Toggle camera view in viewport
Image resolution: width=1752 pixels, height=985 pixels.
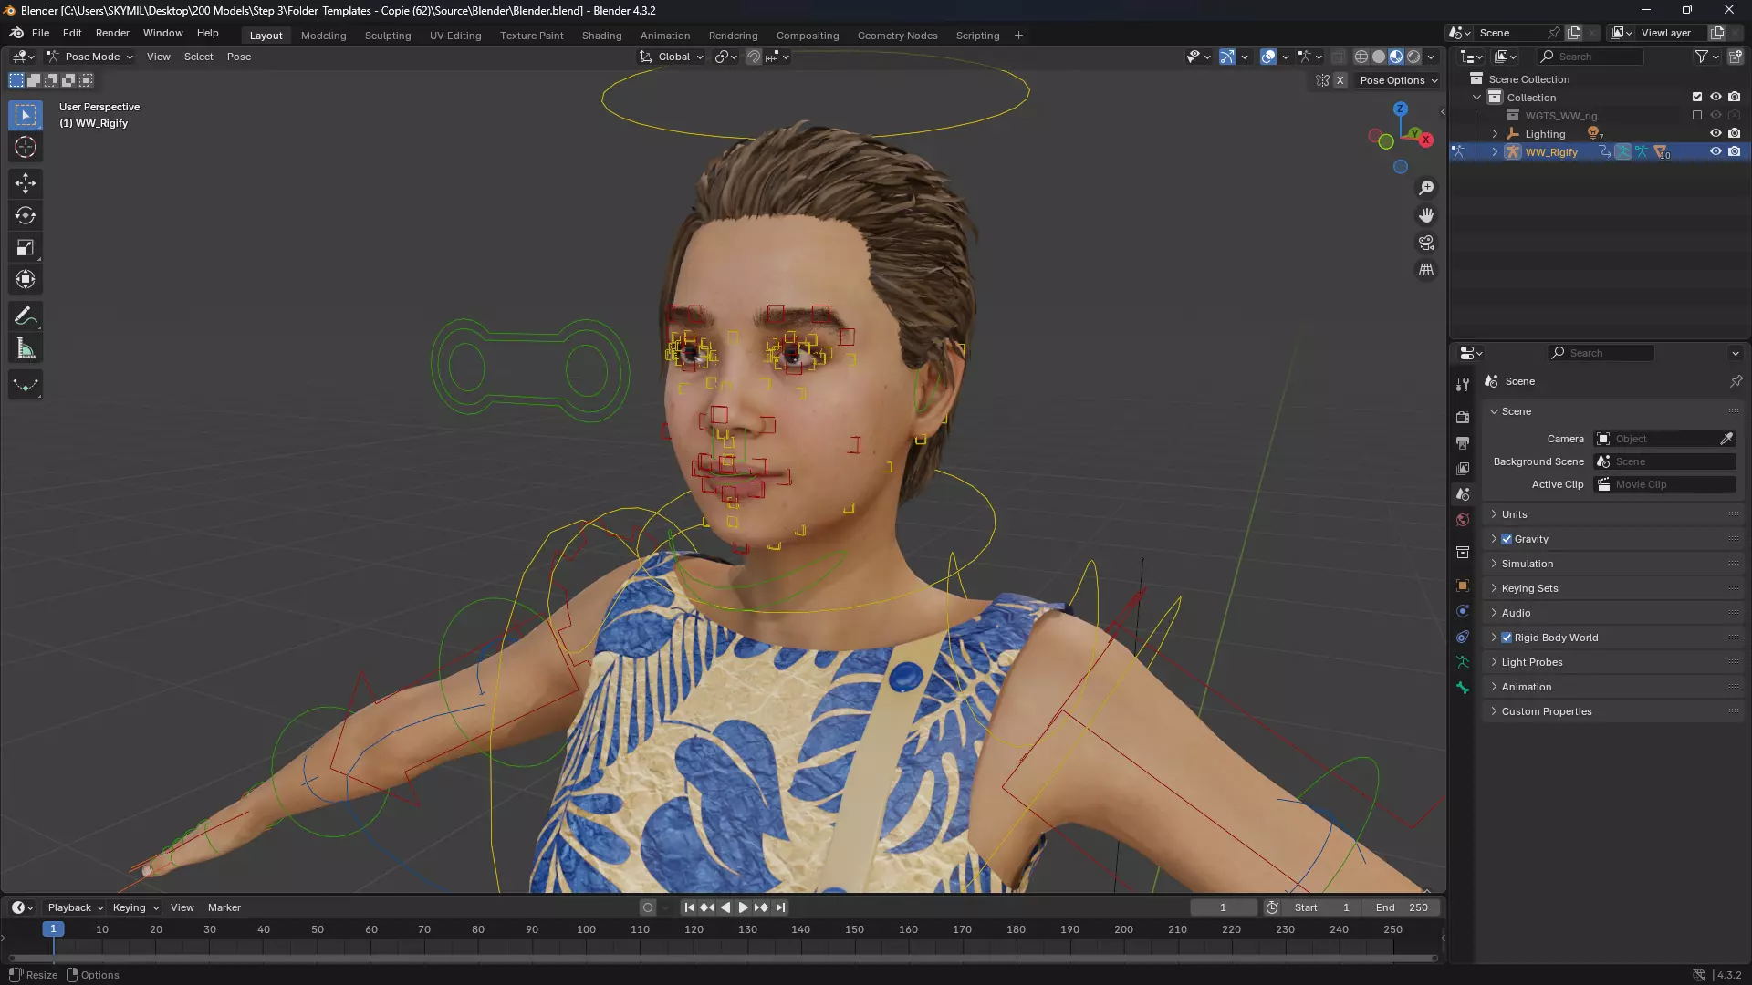[x=1425, y=244]
